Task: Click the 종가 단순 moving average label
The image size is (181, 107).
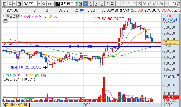Action: pos(30,16)
